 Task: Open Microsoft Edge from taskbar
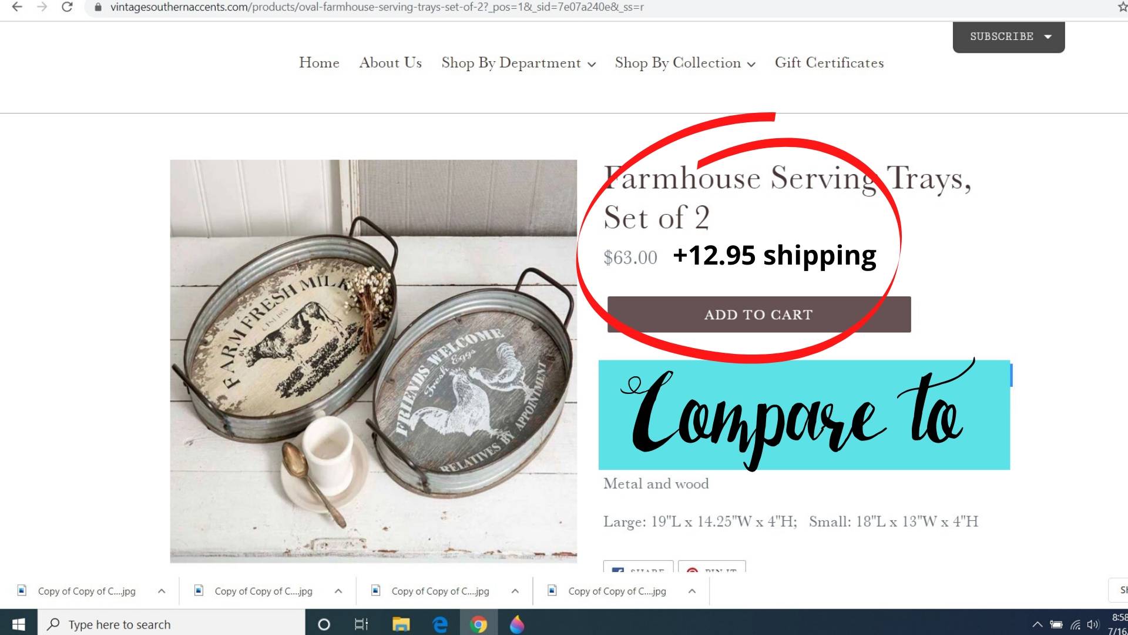[439, 624]
